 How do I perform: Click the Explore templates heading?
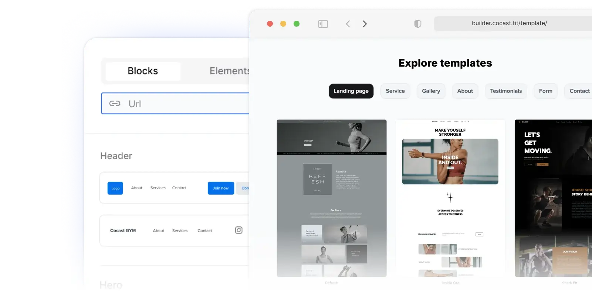point(445,63)
